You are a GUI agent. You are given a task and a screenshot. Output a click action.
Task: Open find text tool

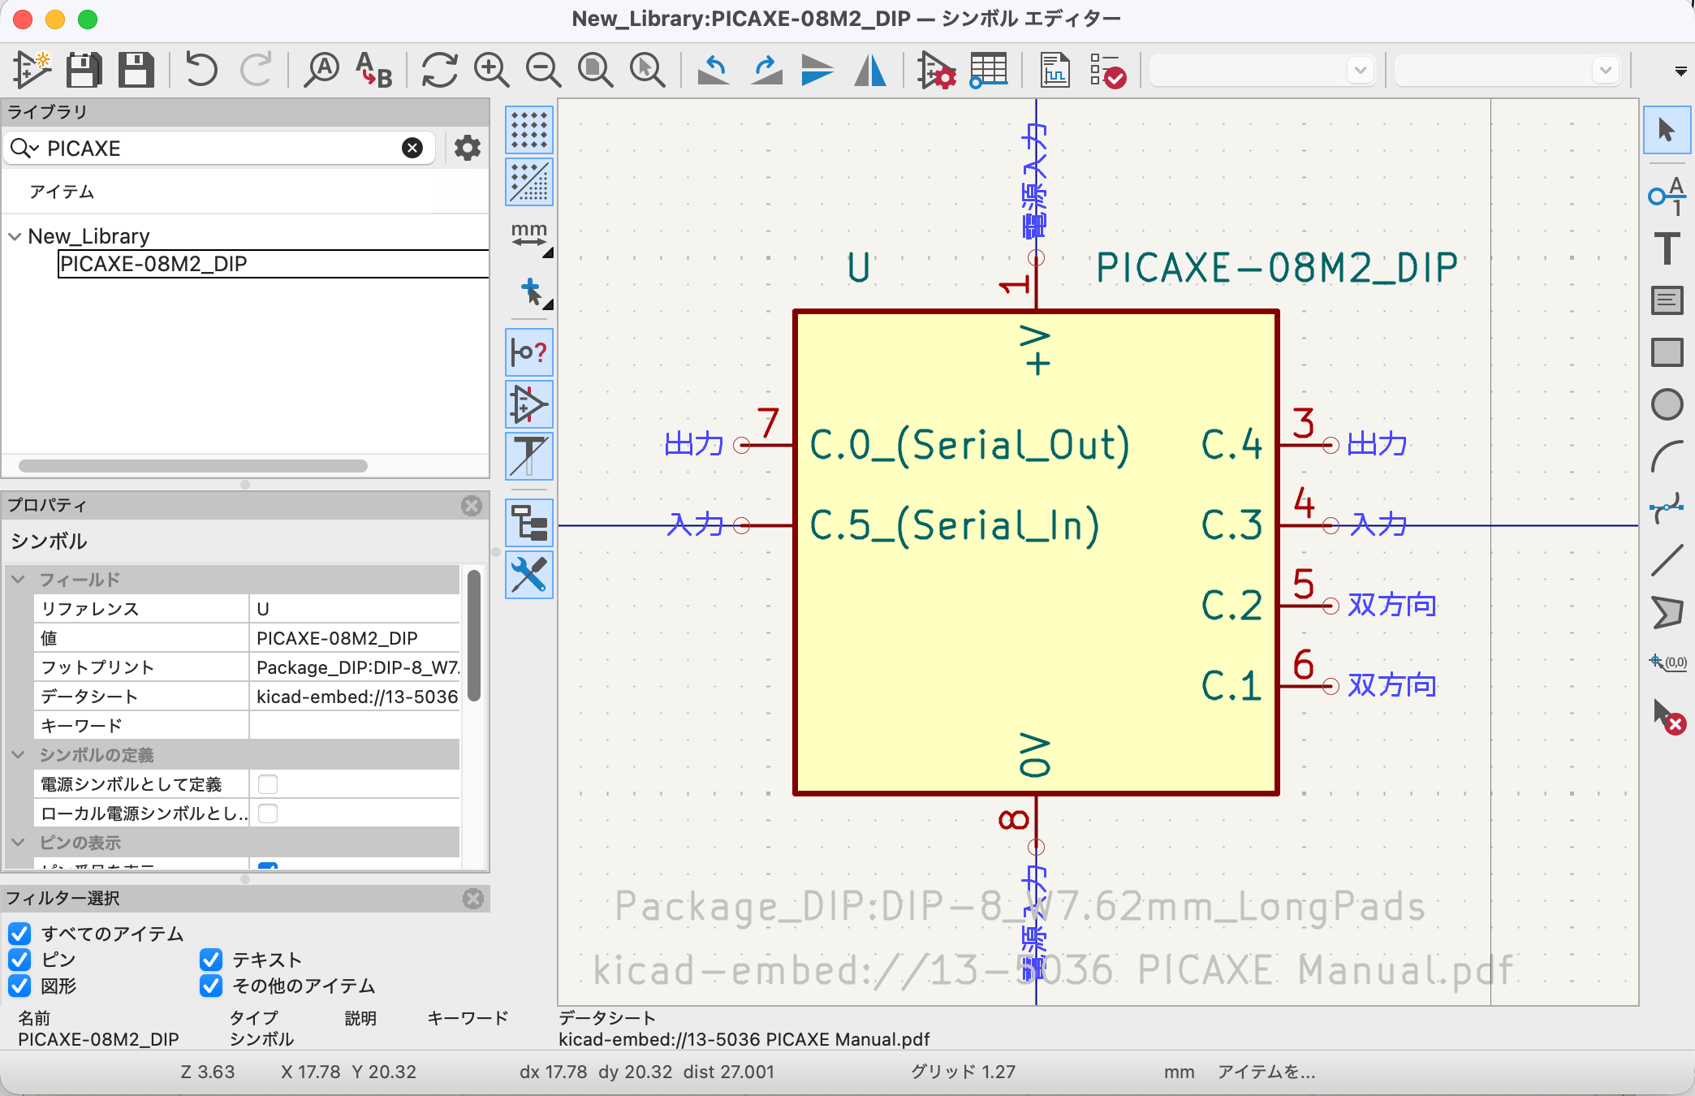pyautogui.click(x=321, y=70)
